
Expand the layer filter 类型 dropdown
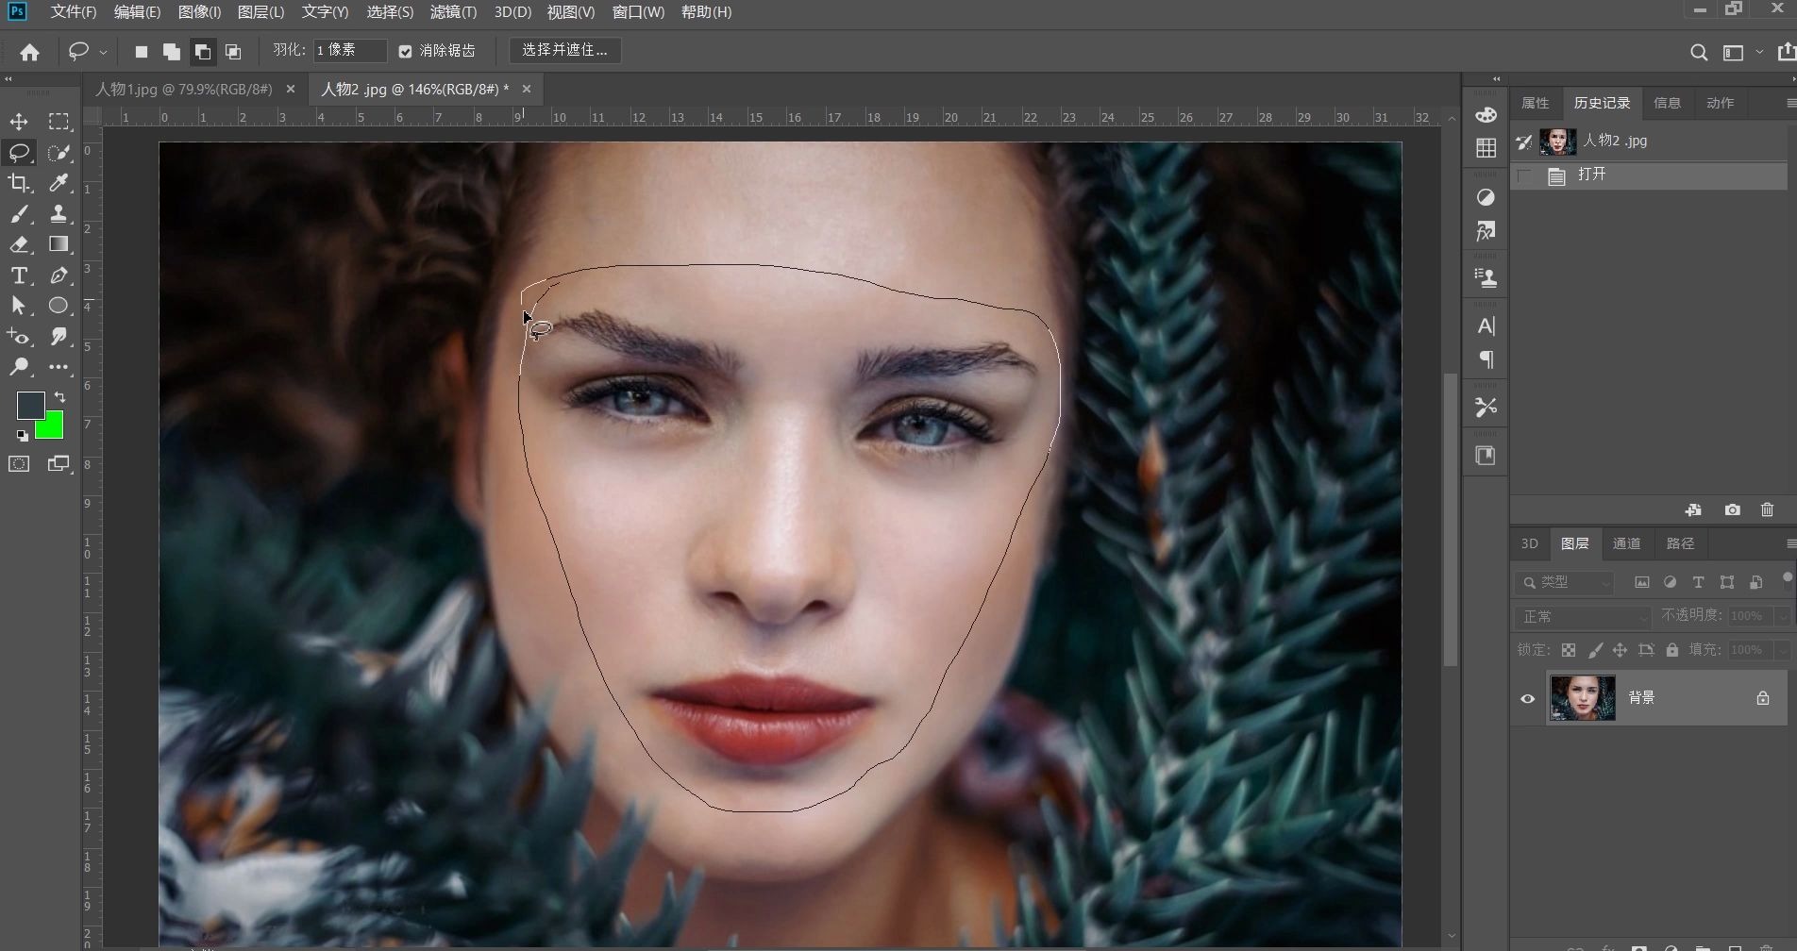pos(1565,582)
